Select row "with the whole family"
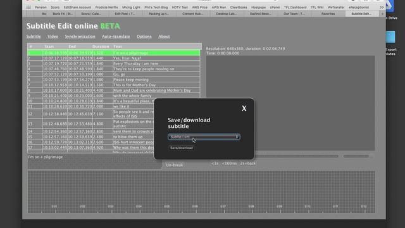 coord(114,96)
